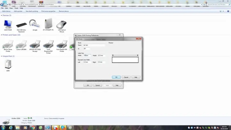The width and height of the screenshot is (231, 130).
Task: Click Help in the Edit Stock dialog
Action: [136, 77]
